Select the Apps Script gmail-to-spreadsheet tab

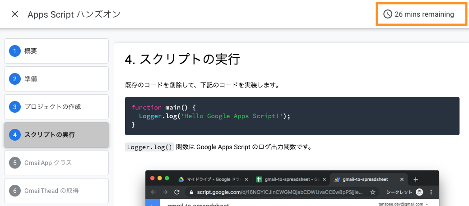click(x=369, y=179)
